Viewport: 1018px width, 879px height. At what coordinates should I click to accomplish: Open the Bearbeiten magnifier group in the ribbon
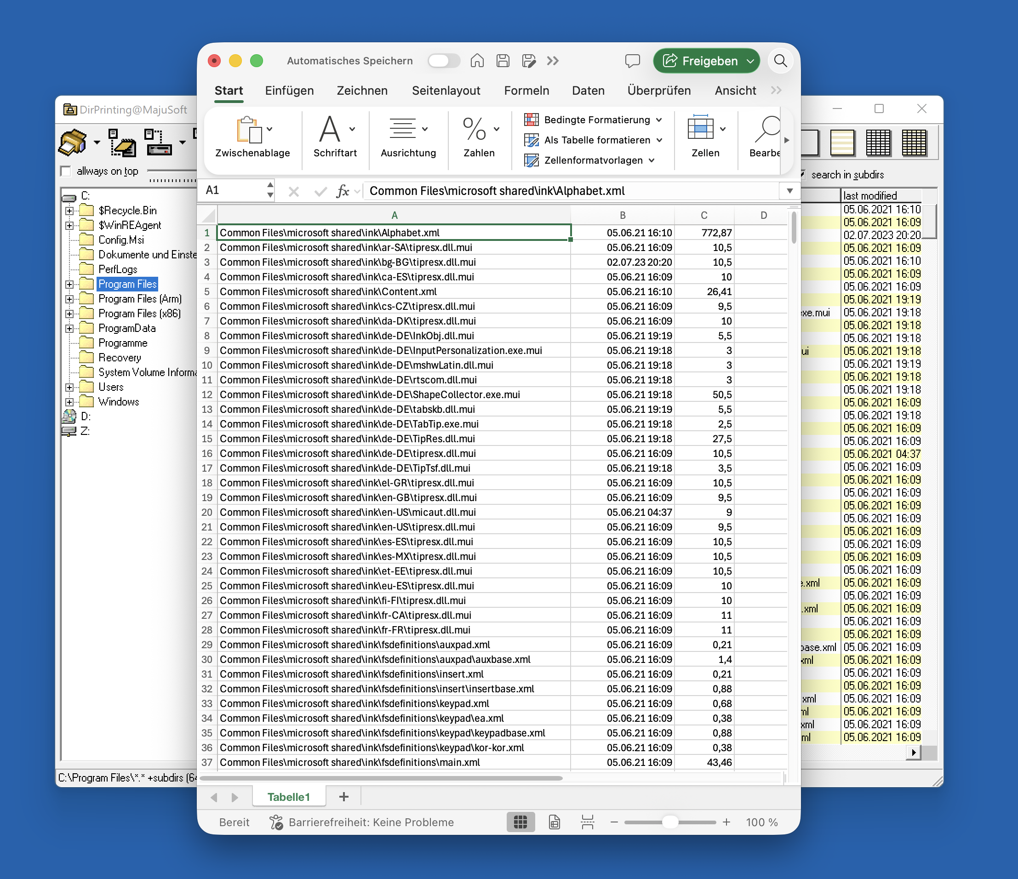click(x=766, y=137)
